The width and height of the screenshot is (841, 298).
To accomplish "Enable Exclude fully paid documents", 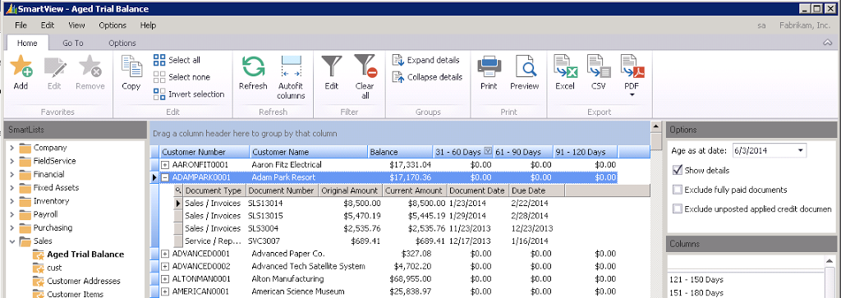I will (678, 190).
